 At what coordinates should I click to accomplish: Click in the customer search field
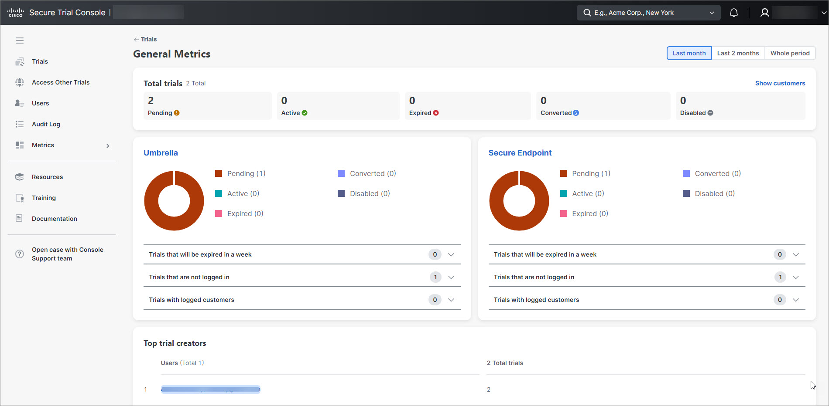[x=648, y=13]
